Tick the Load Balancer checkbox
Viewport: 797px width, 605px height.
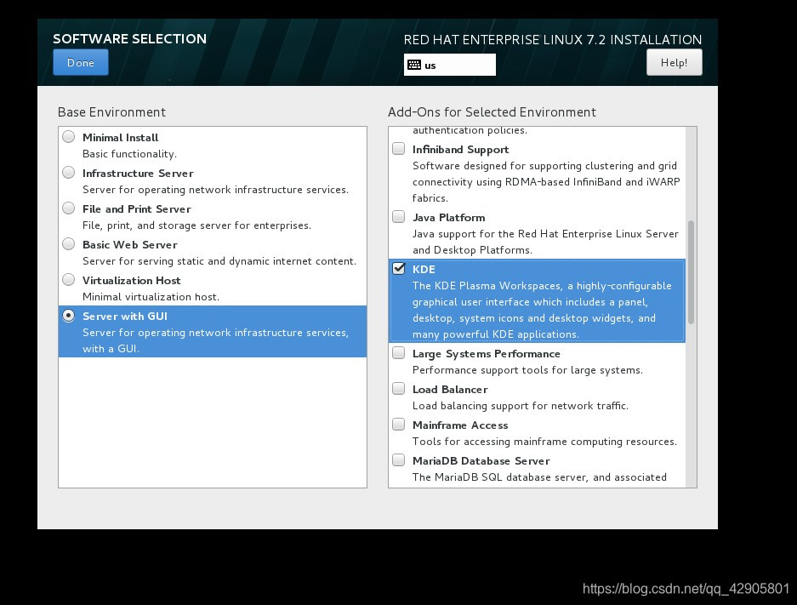[399, 389]
